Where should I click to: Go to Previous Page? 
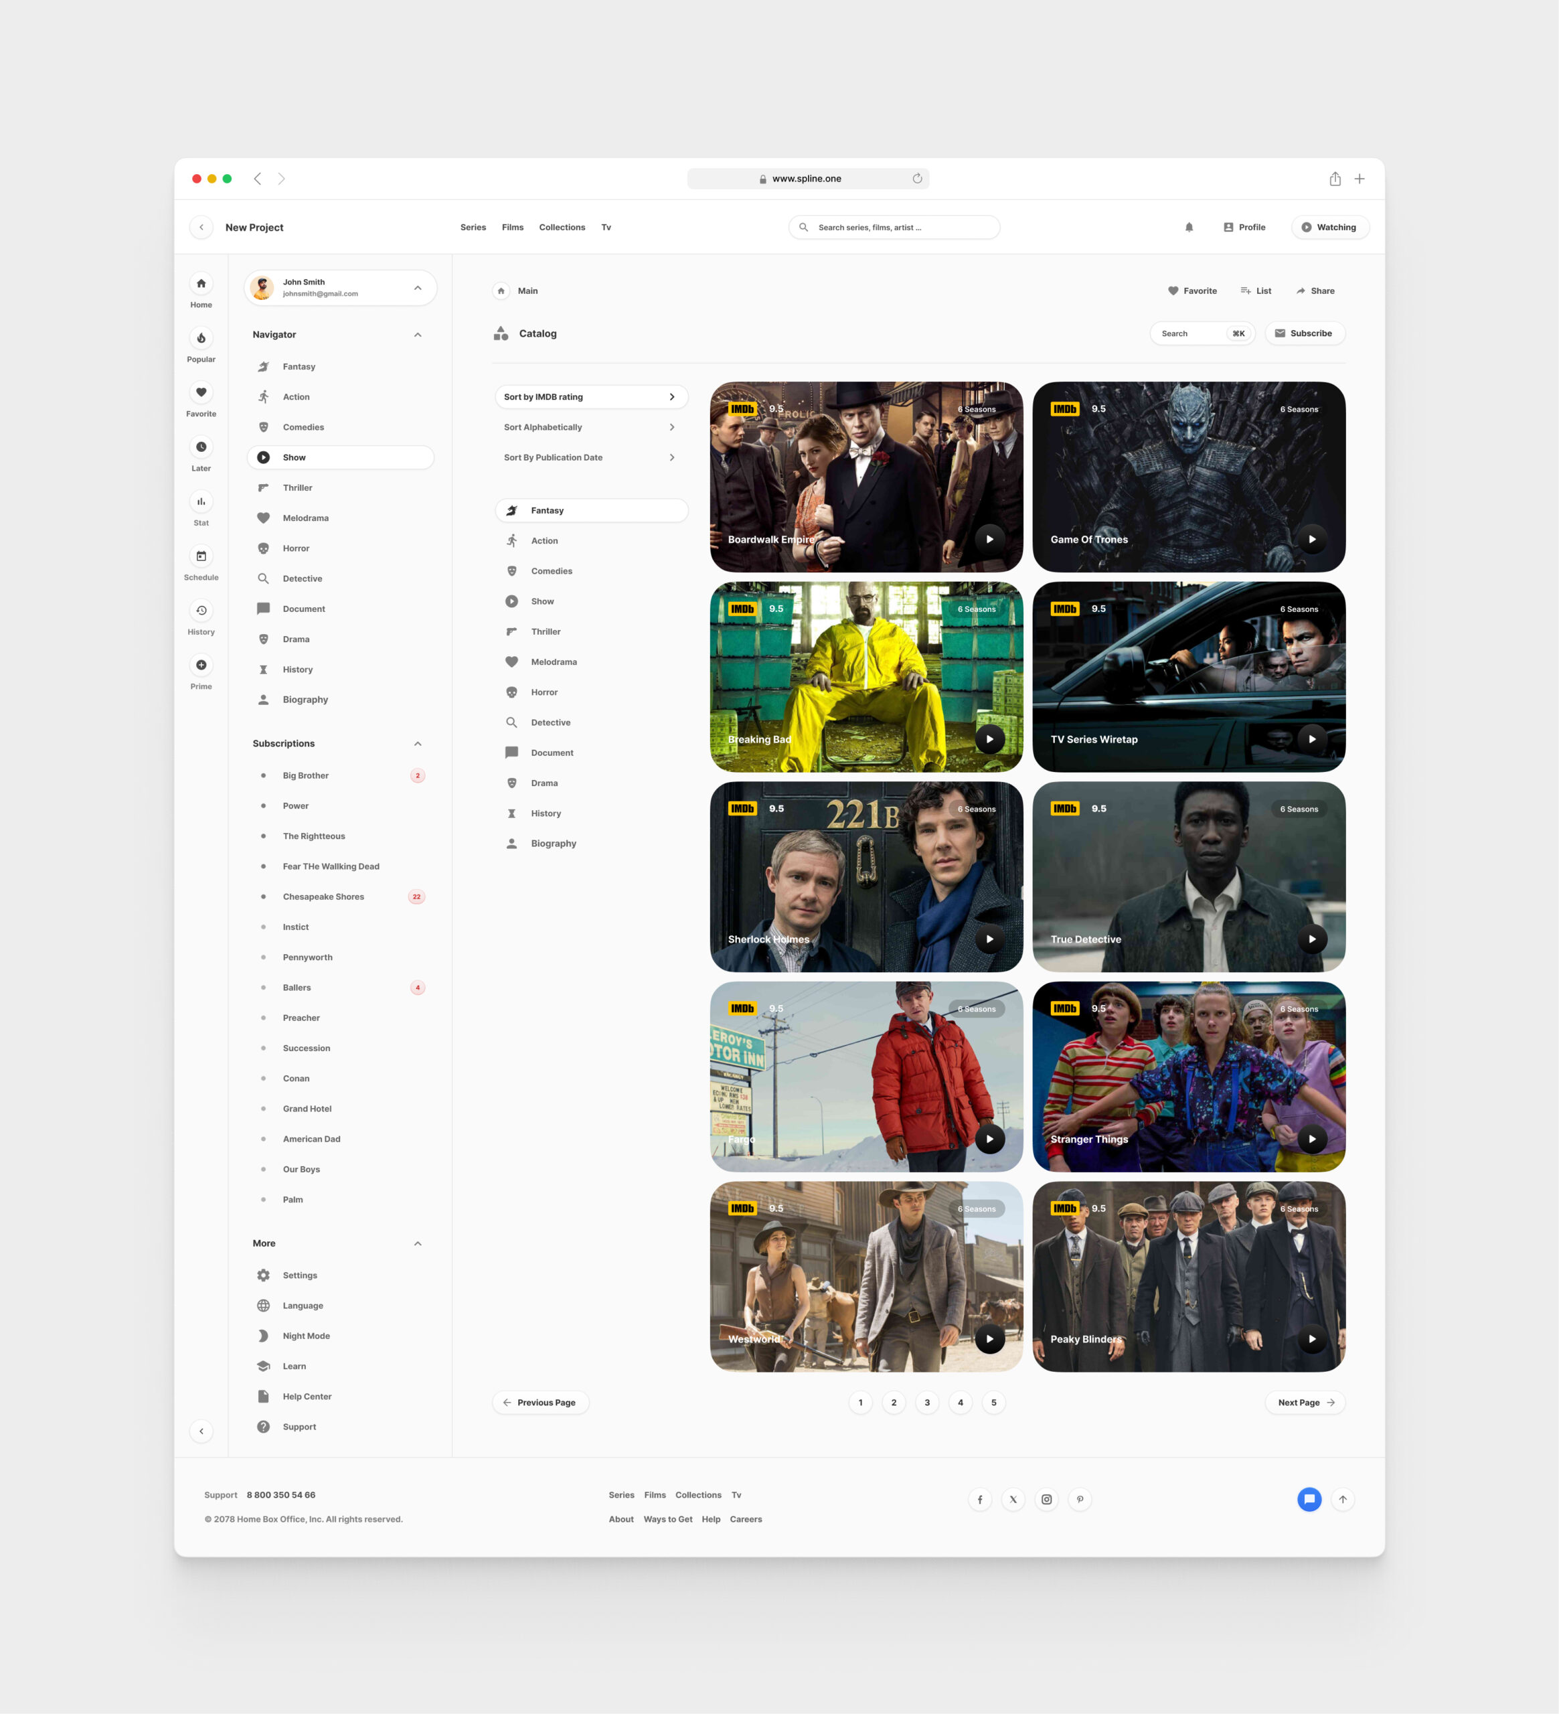tap(540, 1402)
